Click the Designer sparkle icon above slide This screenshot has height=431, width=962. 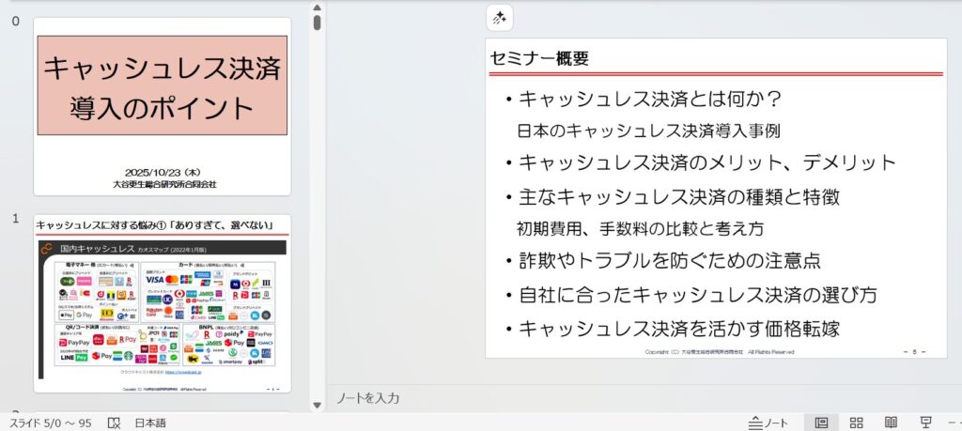tap(500, 18)
